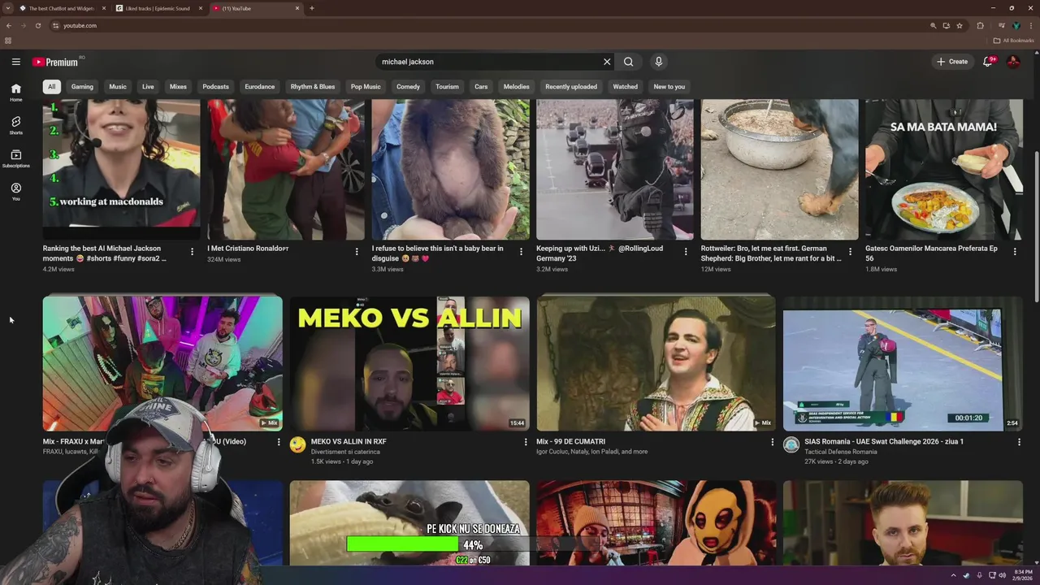
Task: Open All Bookmarks folder
Action: point(1013,41)
